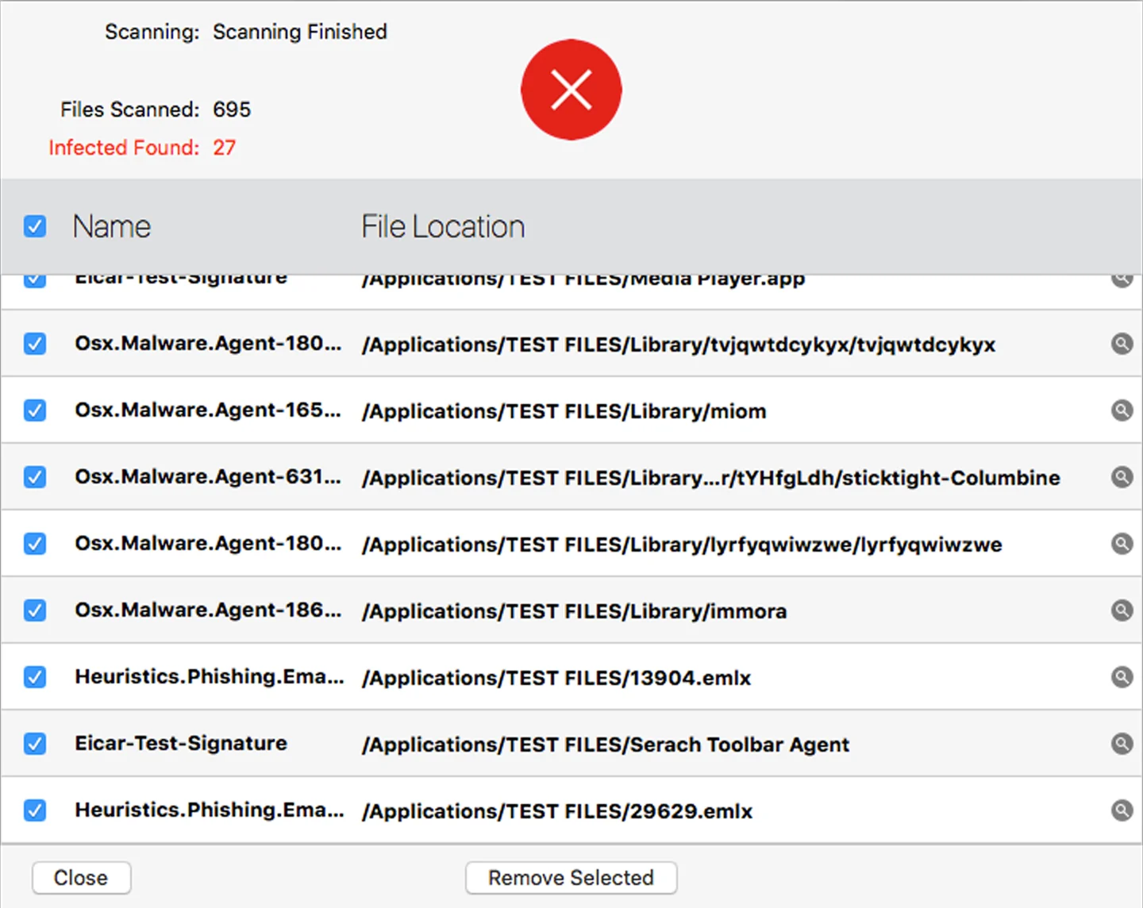The width and height of the screenshot is (1143, 908).
Task: Reveal sticktight-Columbine file using magnifier icon
Action: 1122,477
